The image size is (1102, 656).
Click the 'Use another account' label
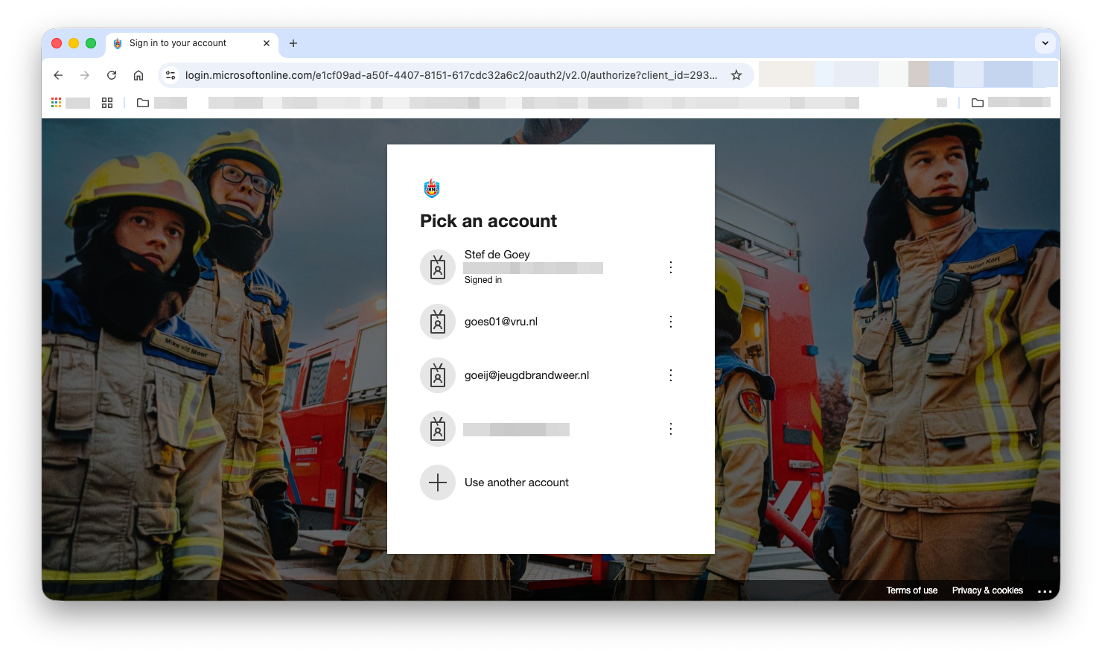click(517, 483)
